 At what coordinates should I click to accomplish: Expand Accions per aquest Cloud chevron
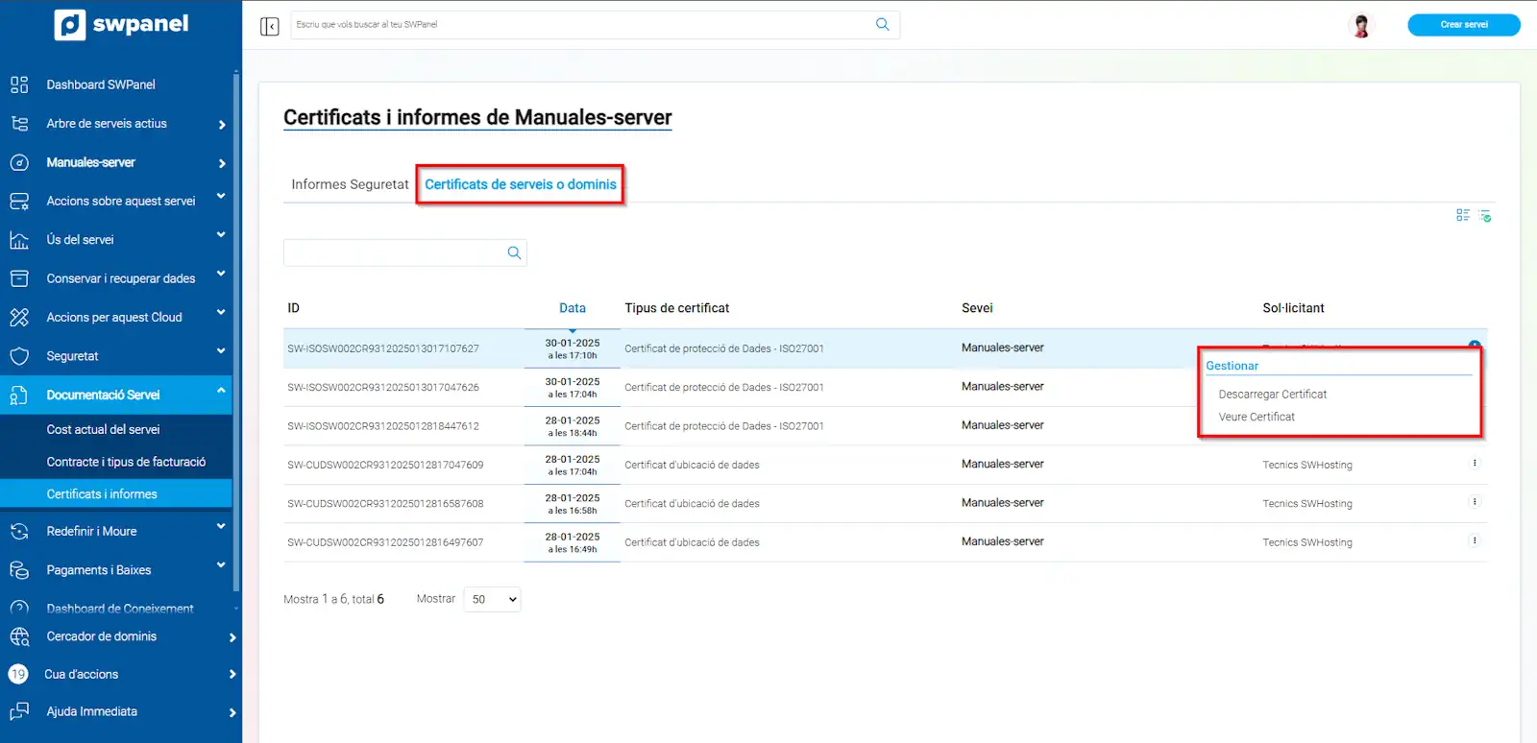[x=221, y=313]
